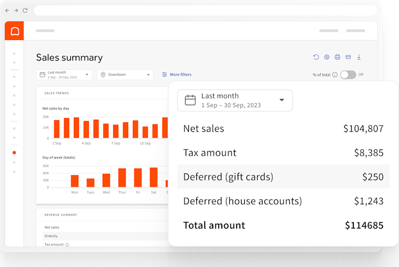Click the Fri bar in day of week chart
This screenshot has height=267, width=399.
138,178
